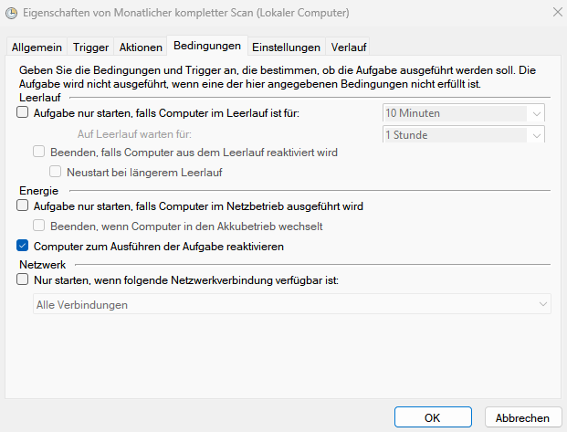
Task: Expand the 10 Minuten idle duration dropdown
Action: pyautogui.click(x=464, y=113)
